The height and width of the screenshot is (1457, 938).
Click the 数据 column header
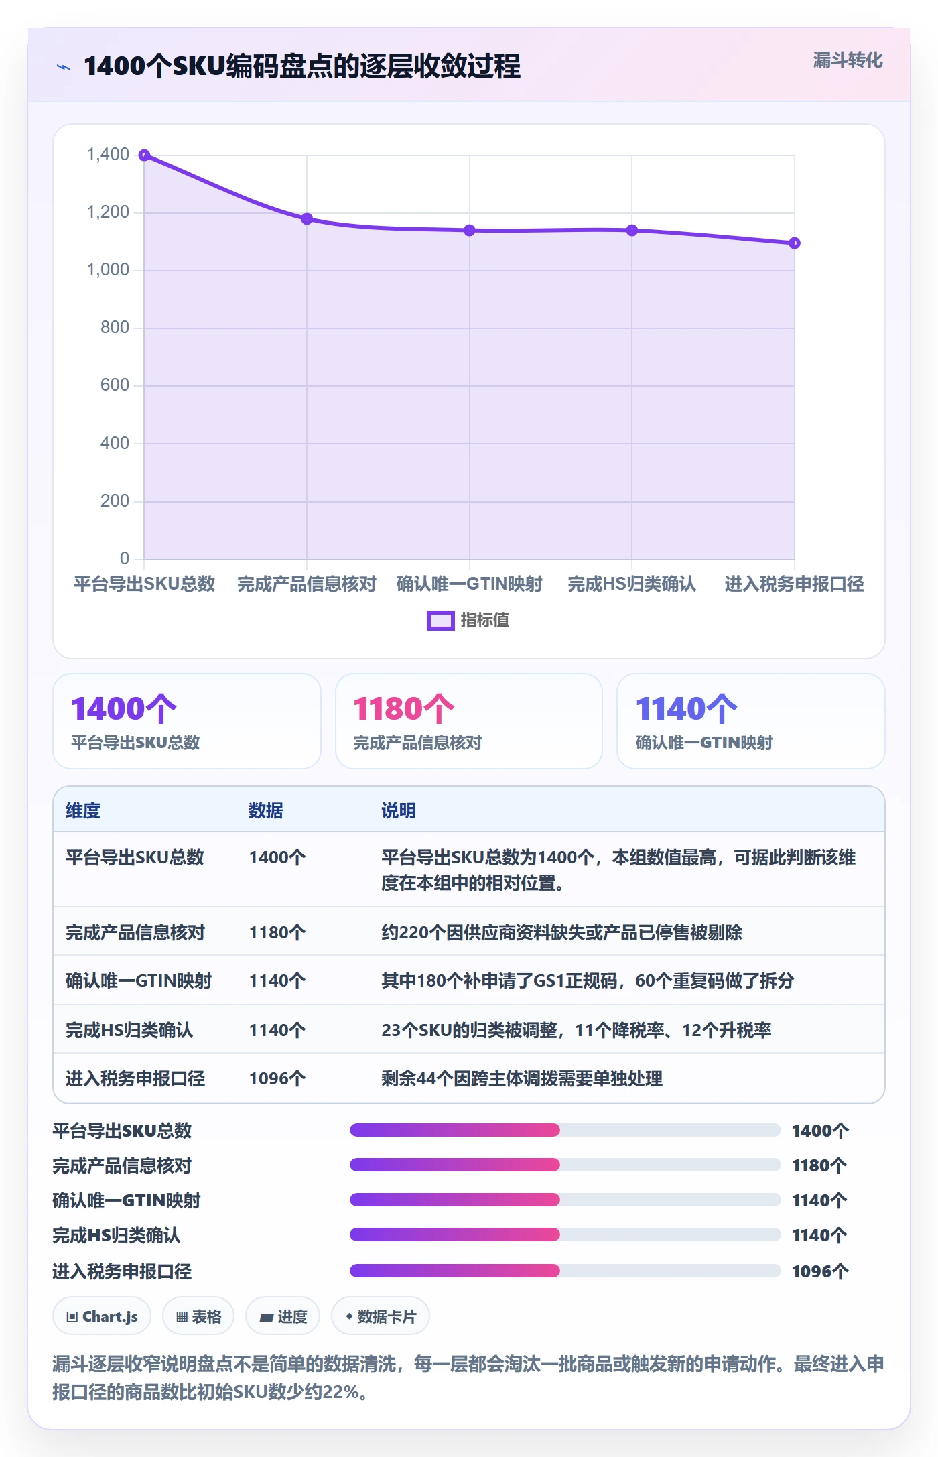click(266, 810)
